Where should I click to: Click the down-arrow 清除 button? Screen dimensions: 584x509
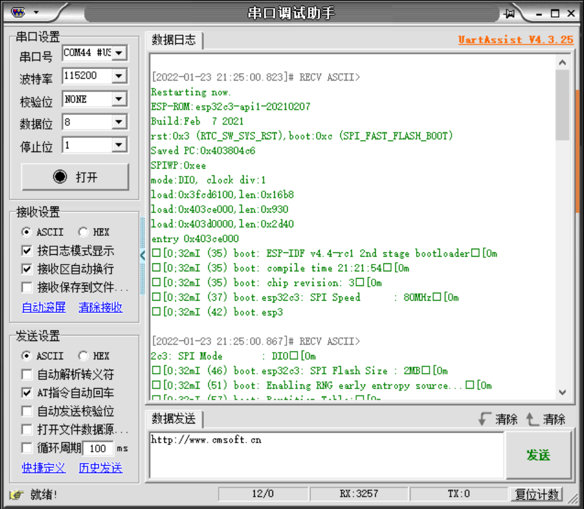[498, 419]
